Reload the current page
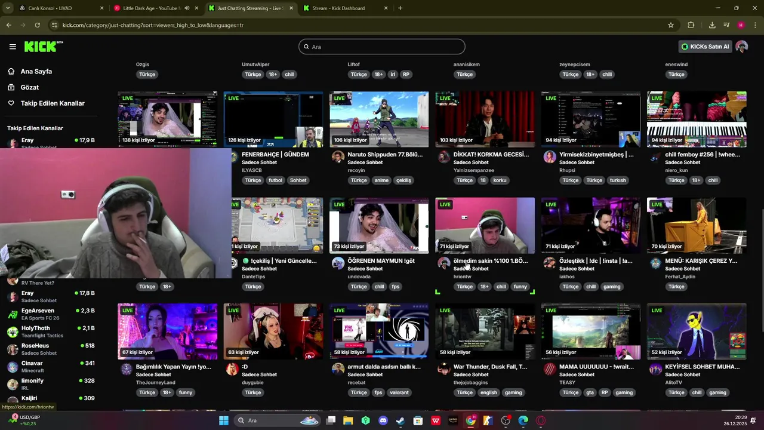Screen dimensions: 764x430 (37, 25)
